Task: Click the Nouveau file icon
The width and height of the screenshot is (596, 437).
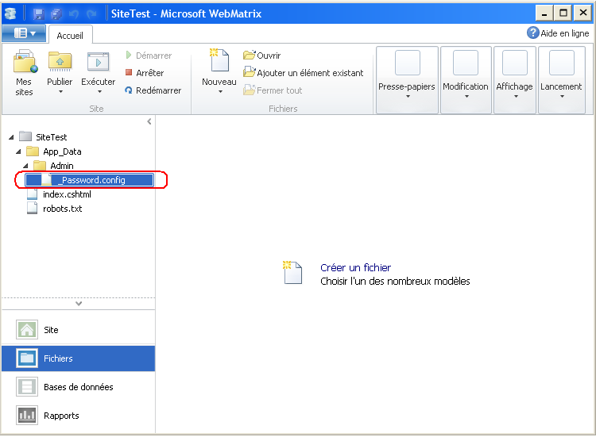Action: pyautogui.click(x=219, y=62)
